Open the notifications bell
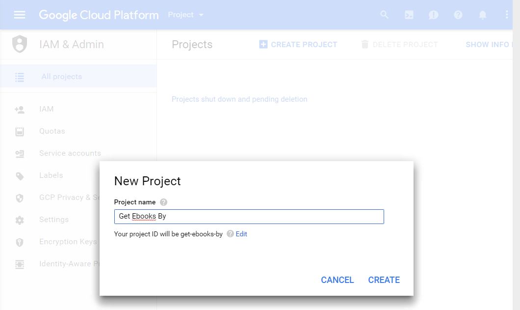The height and width of the screenshot is (310, 520). pos(482,15)
